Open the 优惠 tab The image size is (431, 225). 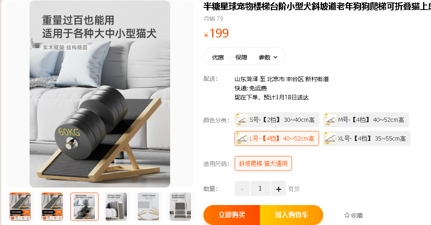[x=218, y=57]
